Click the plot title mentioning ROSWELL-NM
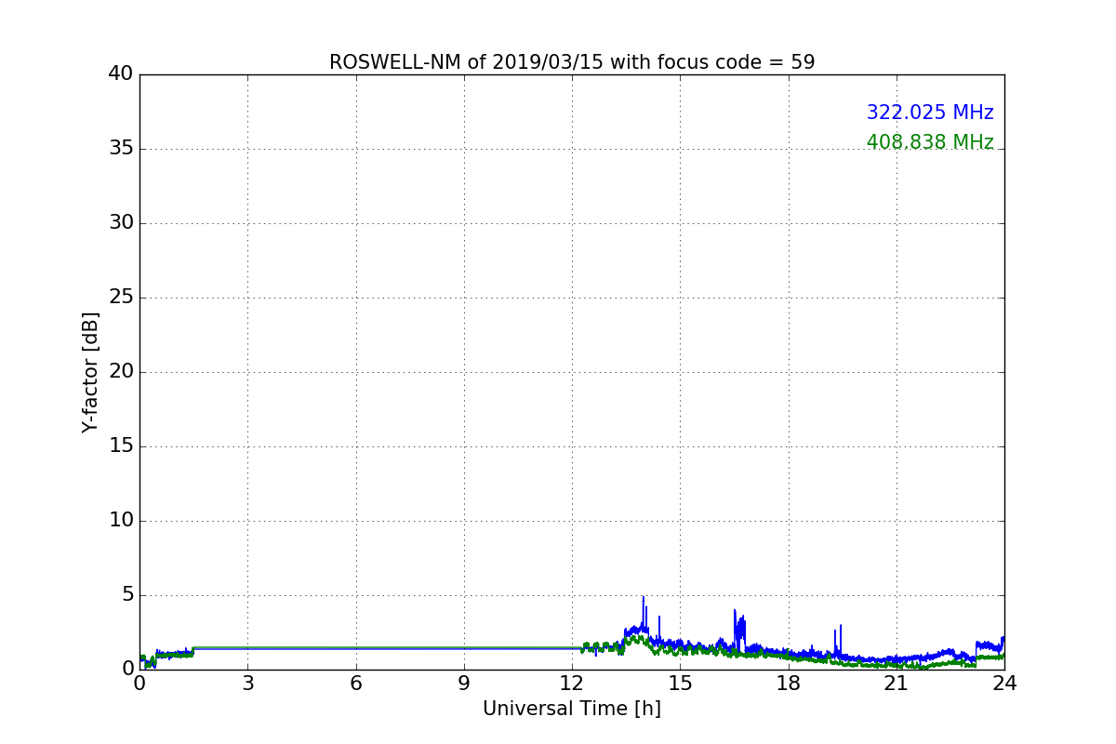The width and height of the screenshot is (1116, 744). (x=572, y=62)
